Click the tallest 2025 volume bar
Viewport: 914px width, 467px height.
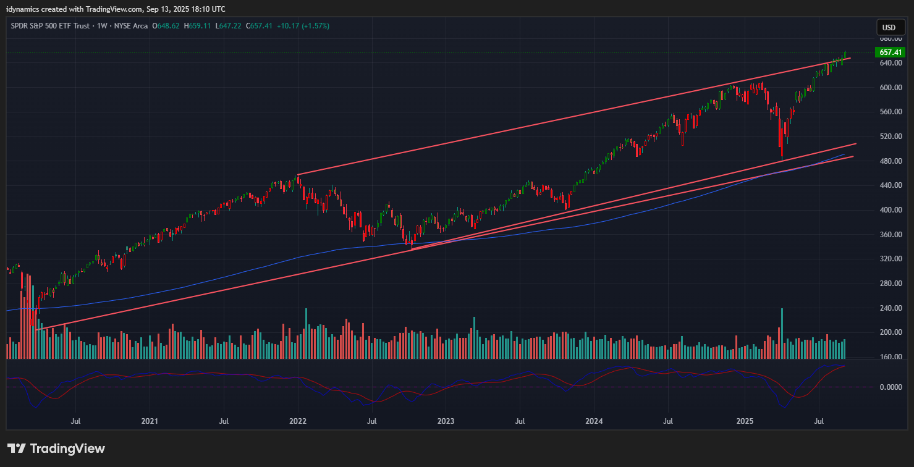click(782, 334)
